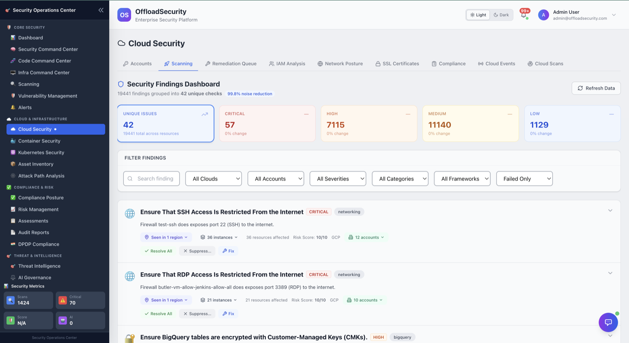The image size is (629, 343).
Task: Switch to the Cloud Events tab
Action: [x=497, y=64]
